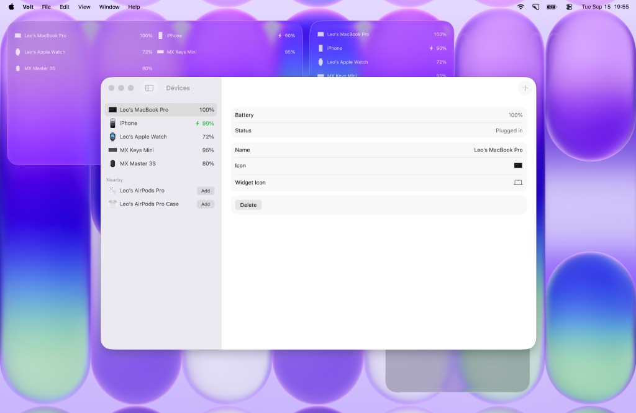
Task: Click the Devices window title
Action: point(178,88)
